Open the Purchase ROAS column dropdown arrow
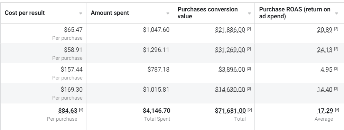 click(336, 13)
